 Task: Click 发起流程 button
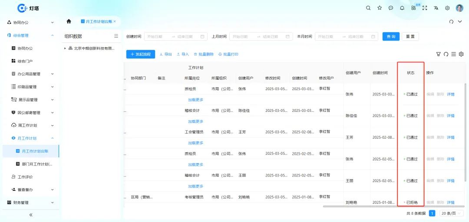(141, 54)
